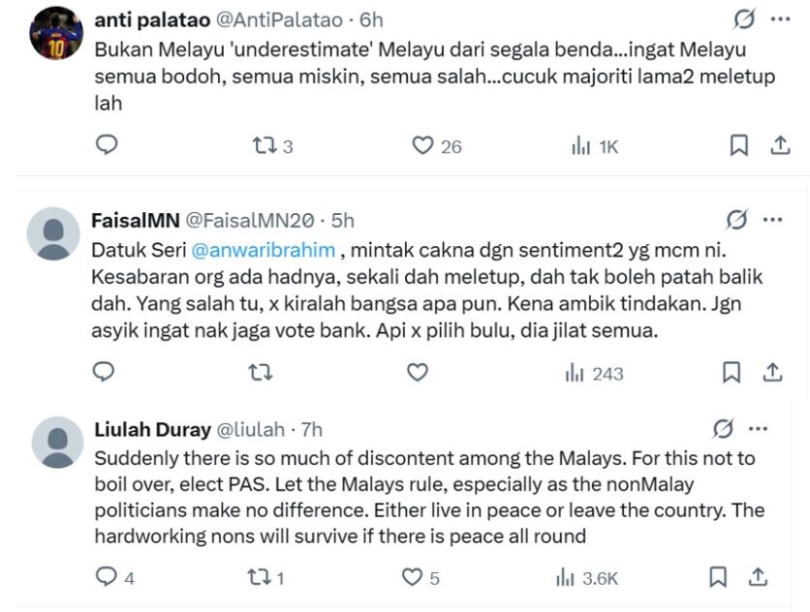Share FaisalMN's tweet
The height and width of the screenshot is (612, 810).
773,372
